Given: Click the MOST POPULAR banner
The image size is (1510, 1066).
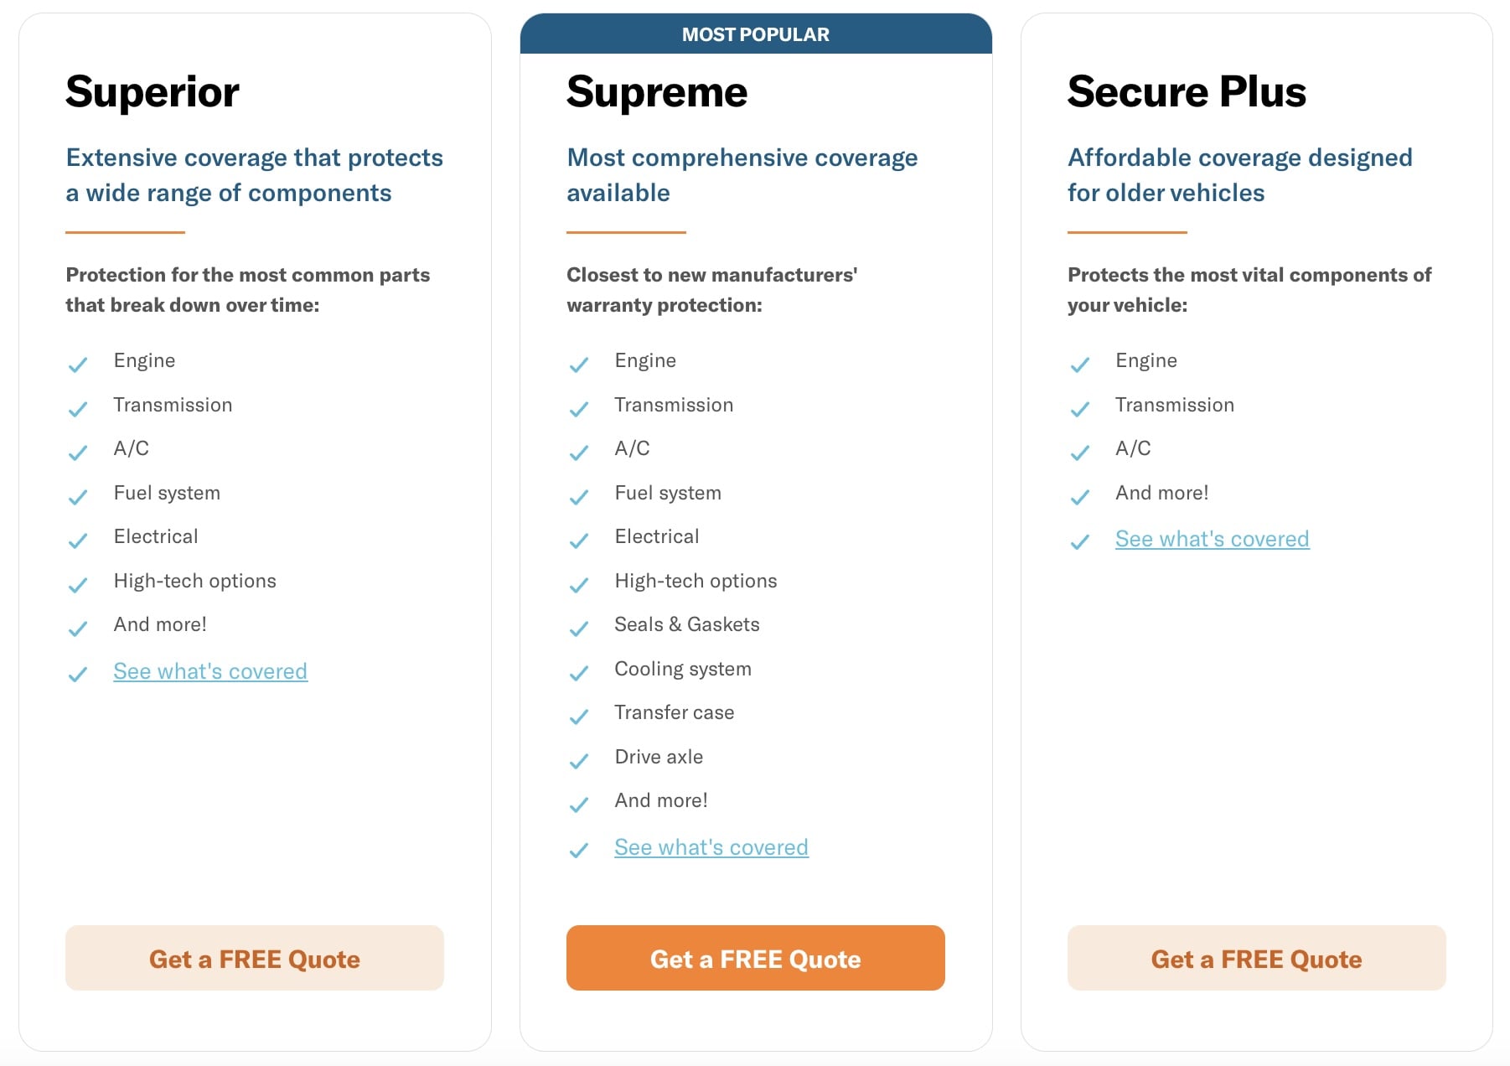Looking at the screenshot, I should (755, 34).
